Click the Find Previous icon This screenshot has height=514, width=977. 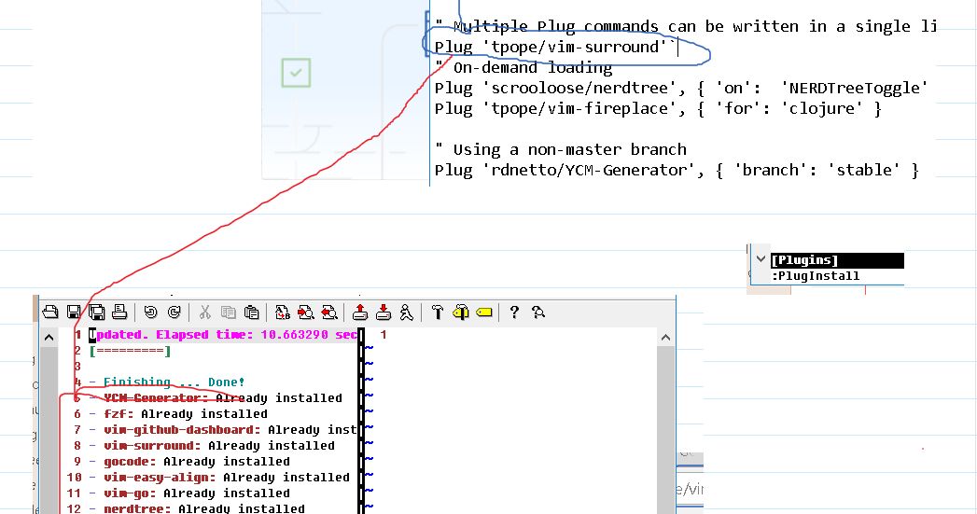coord(329,313)
